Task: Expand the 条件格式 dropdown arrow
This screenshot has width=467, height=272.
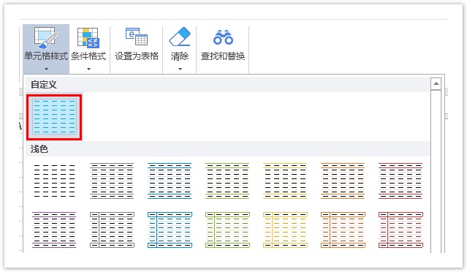Action: [88, 69]
